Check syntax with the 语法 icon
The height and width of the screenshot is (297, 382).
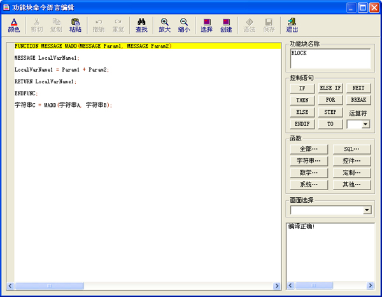249,25
